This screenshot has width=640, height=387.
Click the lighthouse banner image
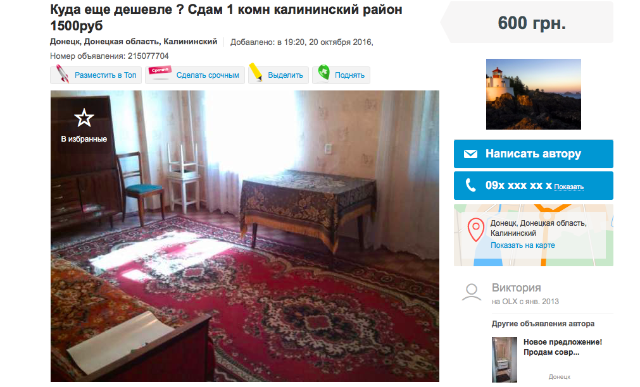click(534, 94)
